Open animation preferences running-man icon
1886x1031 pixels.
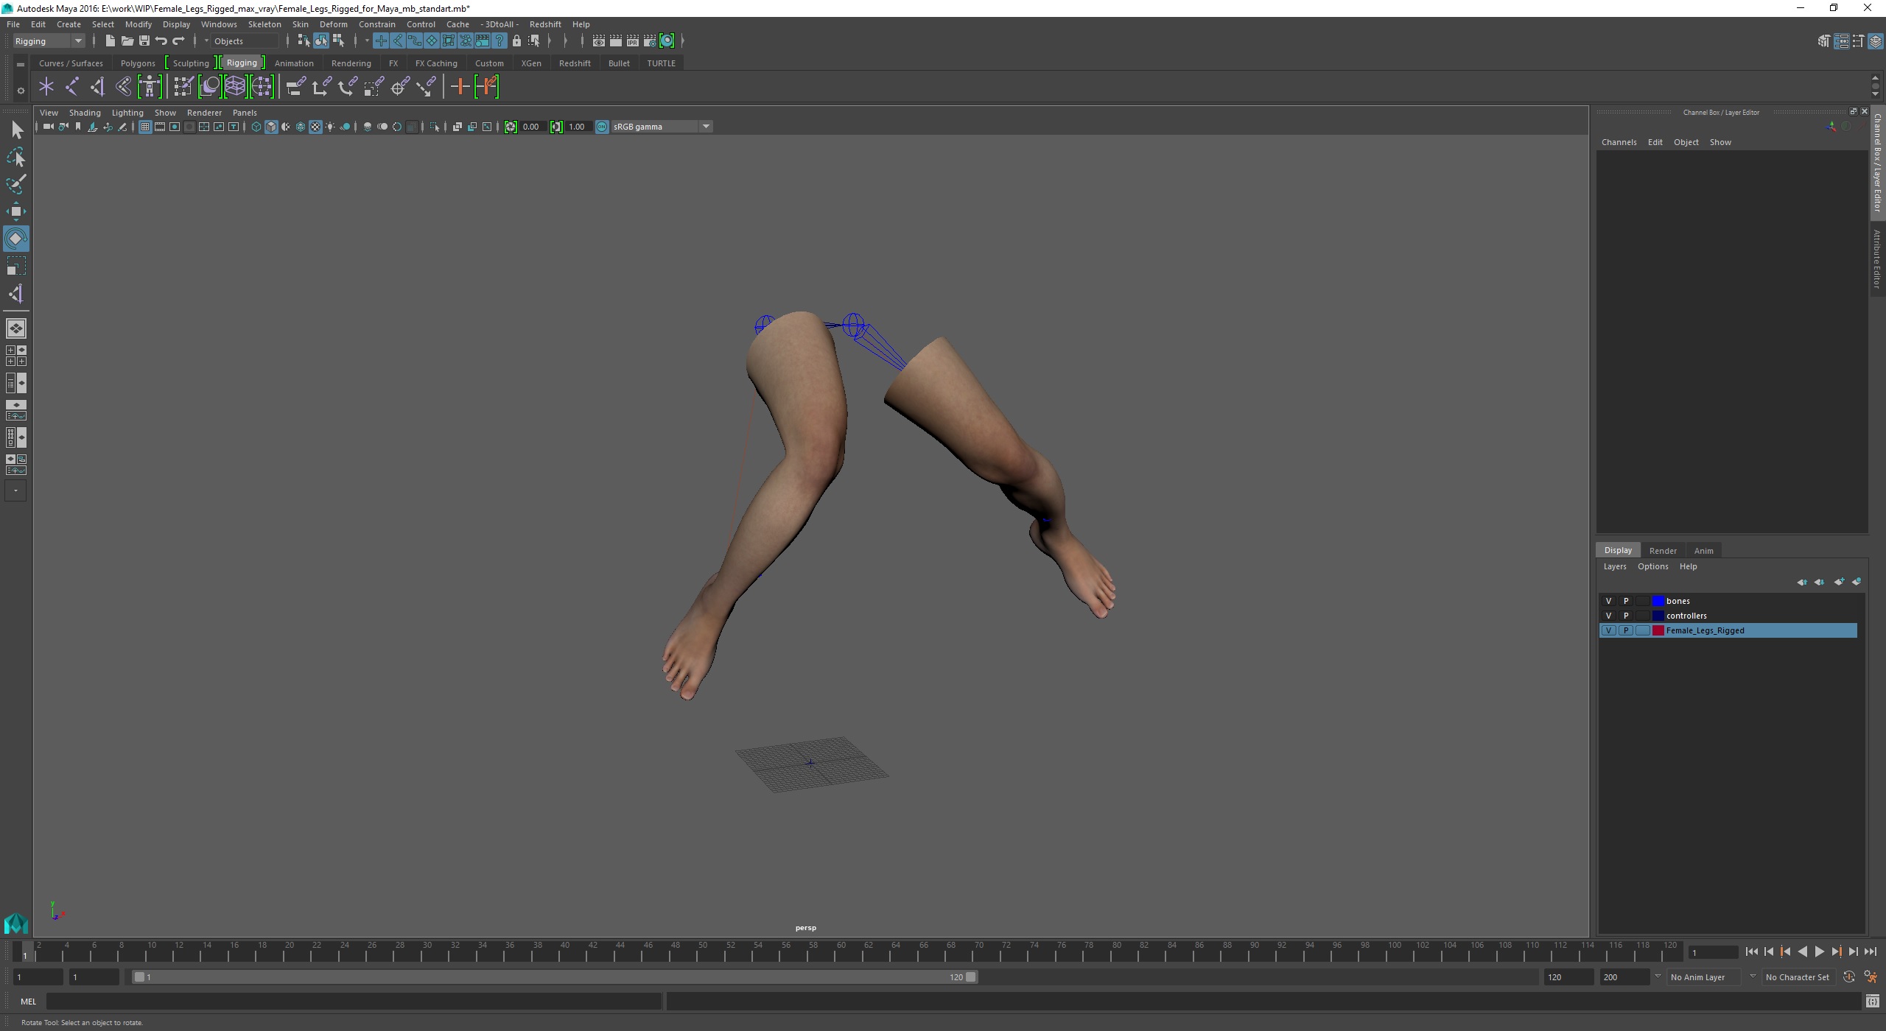pos(1871,977)
